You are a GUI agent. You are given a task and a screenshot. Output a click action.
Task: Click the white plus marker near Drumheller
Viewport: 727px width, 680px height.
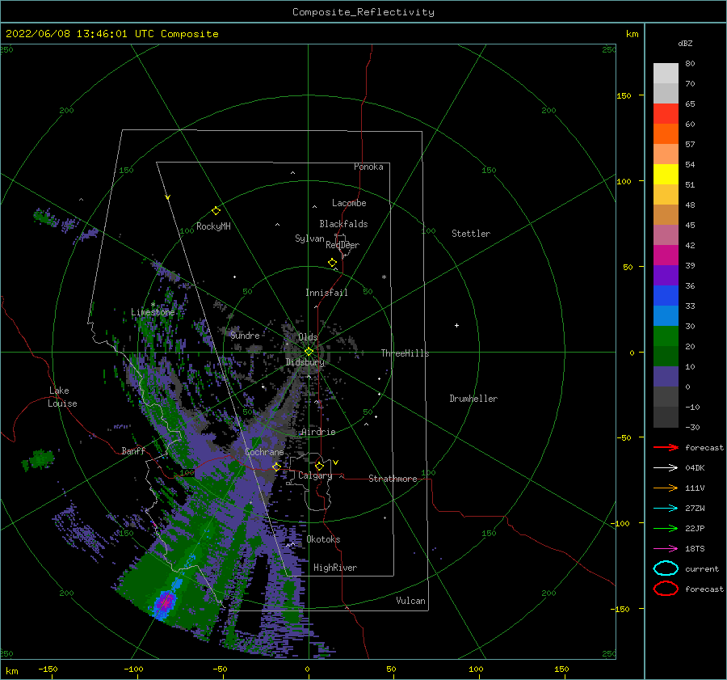point(456,325)
